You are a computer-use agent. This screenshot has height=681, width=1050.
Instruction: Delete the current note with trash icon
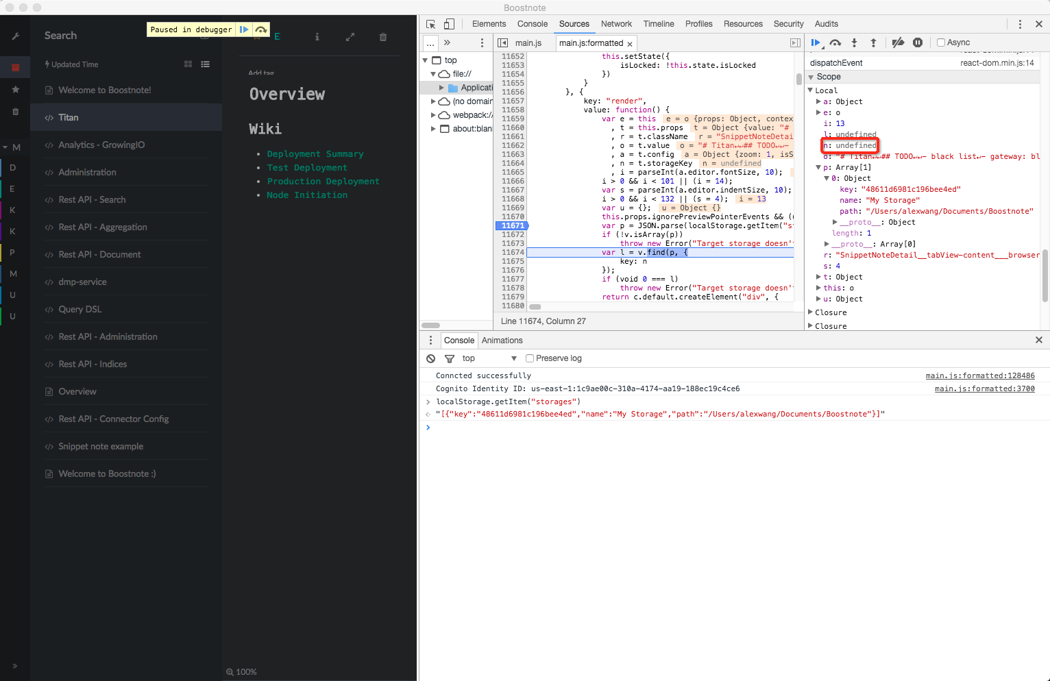click(x=383, y=37)
